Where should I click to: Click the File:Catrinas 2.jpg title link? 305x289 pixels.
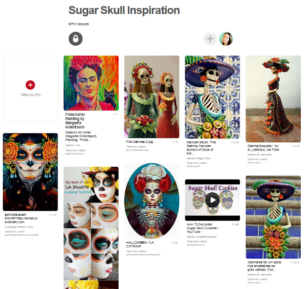140,142
